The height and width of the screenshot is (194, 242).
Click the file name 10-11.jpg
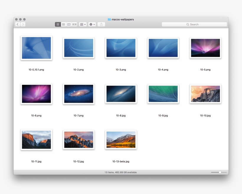36,161
